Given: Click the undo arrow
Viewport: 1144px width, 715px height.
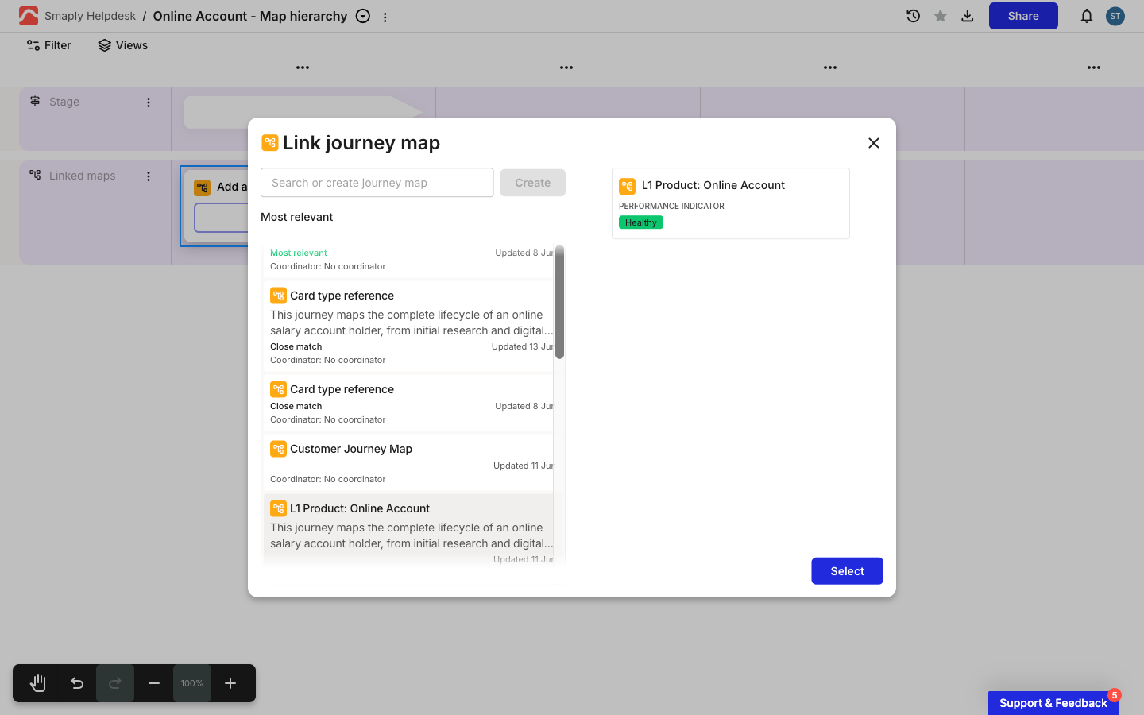Looking at the screenshot, I should pos(77,683).
